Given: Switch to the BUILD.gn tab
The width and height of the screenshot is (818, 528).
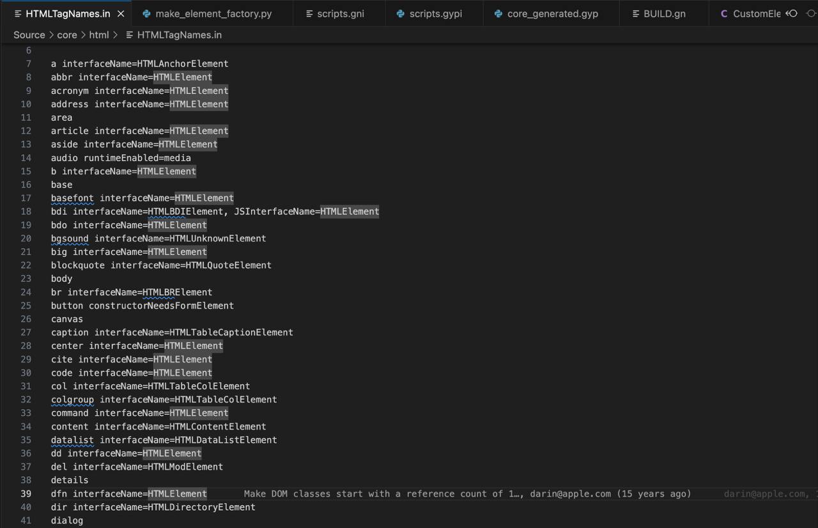Looking at the screenshot, I should point(665,13).
